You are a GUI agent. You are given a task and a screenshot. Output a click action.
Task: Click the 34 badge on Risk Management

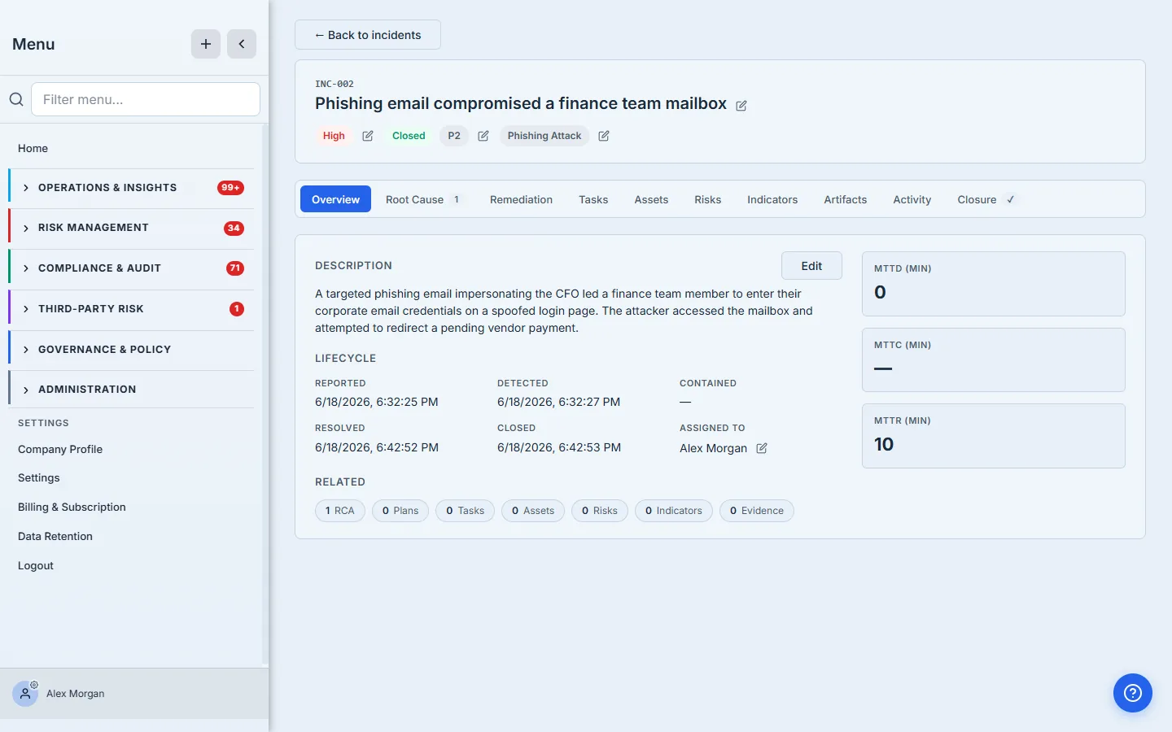point(234,228)
